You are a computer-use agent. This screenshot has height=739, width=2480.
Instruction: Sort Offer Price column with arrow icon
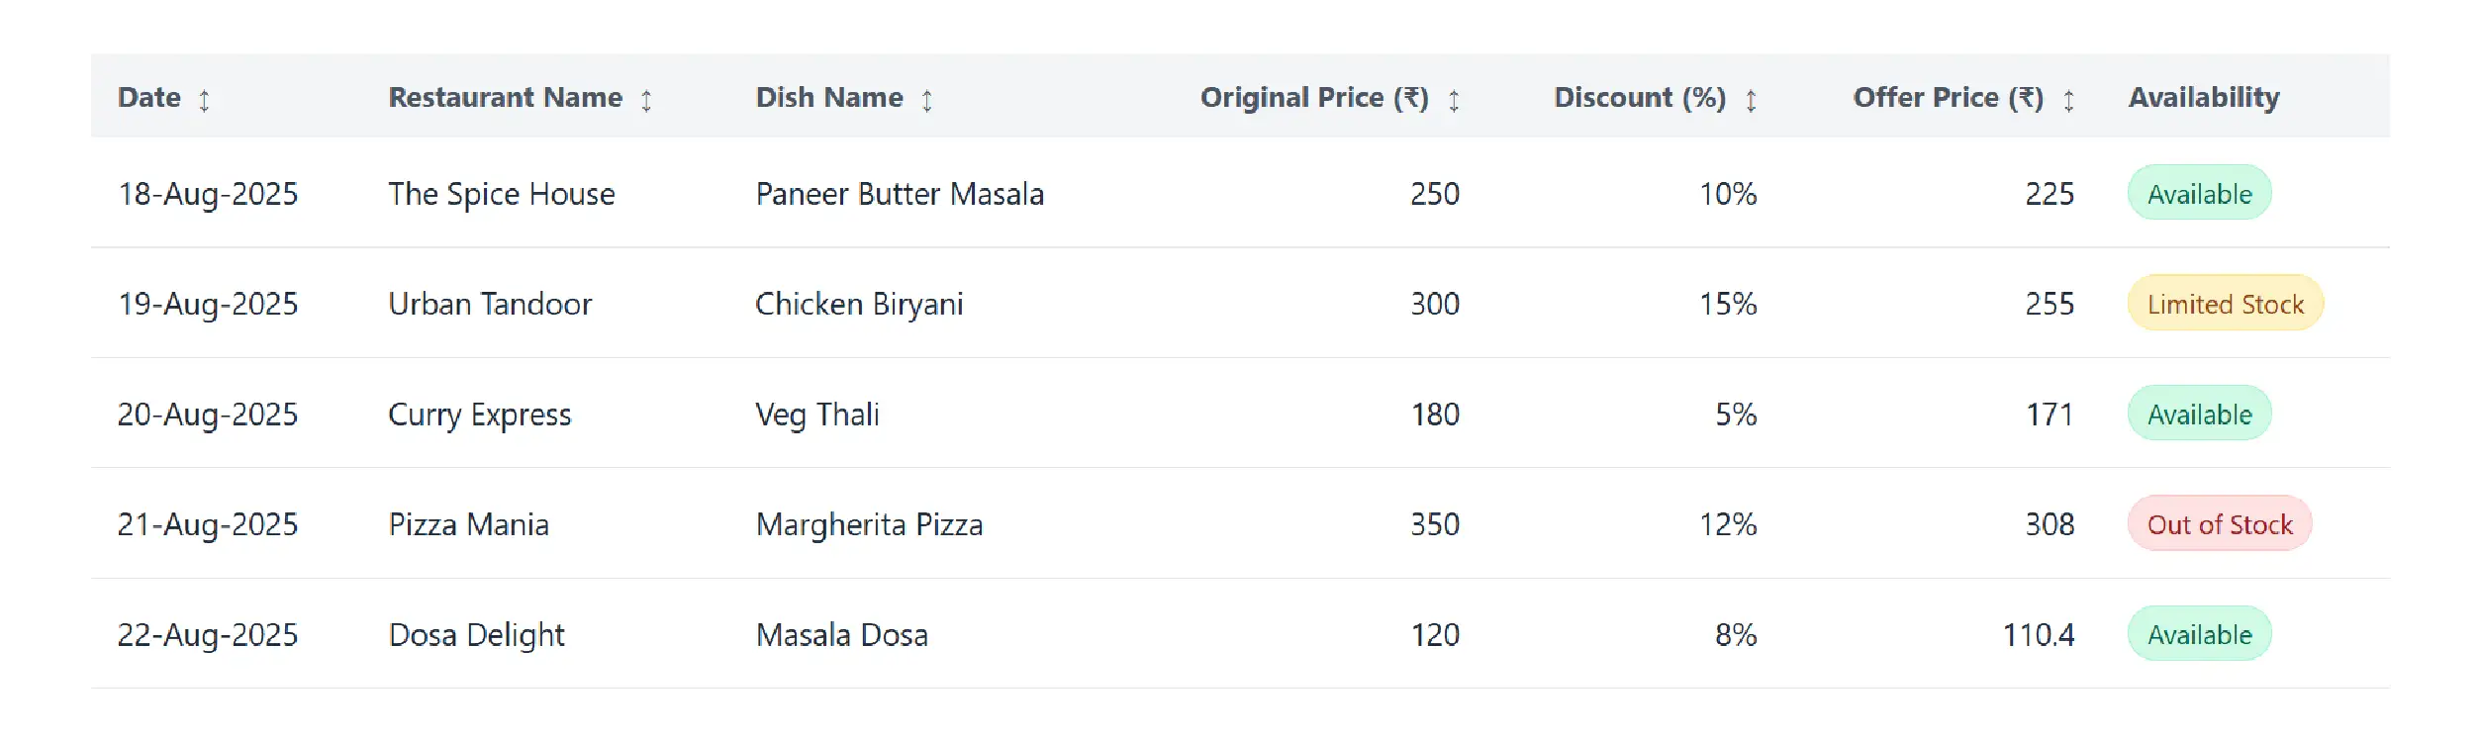coord(2068,100)
